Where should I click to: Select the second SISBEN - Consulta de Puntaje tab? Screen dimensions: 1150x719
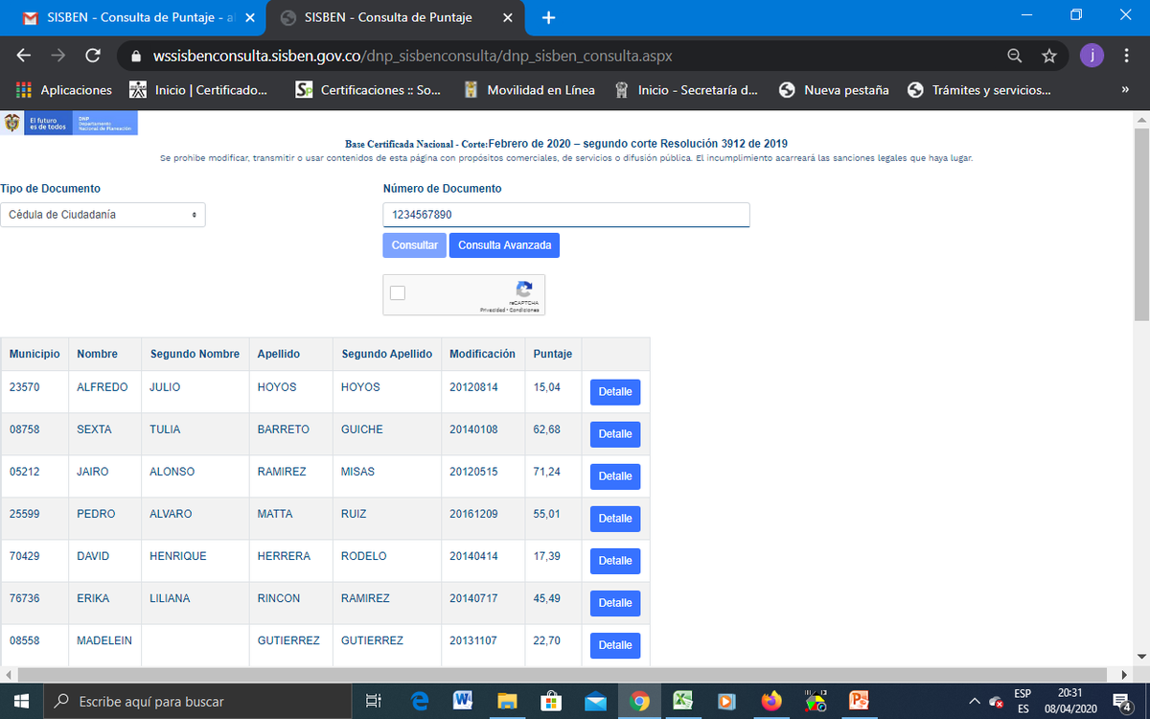point(395,17)
